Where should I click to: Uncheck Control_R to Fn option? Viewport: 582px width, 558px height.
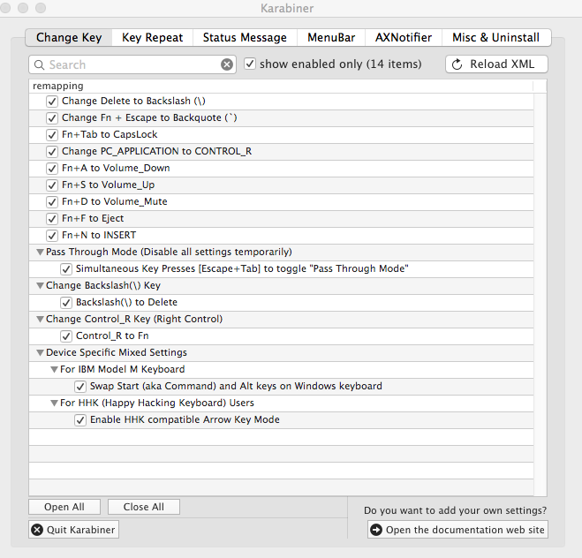click(66, 336)
